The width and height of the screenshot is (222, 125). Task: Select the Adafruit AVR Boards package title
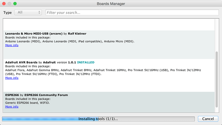(21, 63)
